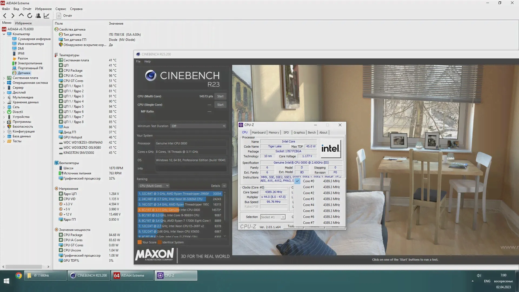Screen dimensions: 519x292
Task: Click the AIDA64 back navigation arrow
Action: (x=5, y=16)
